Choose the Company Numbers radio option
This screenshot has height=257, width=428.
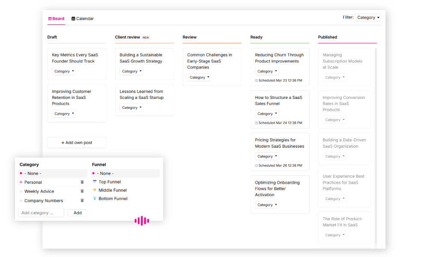(x=21, y=201)
